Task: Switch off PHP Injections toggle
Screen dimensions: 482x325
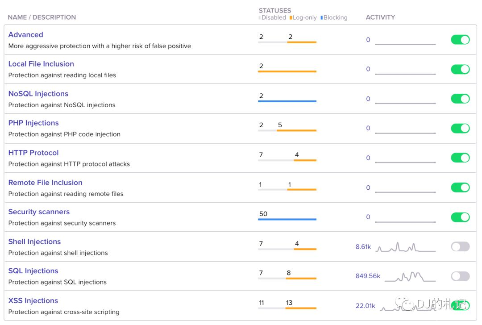Action: coord(460,128)
